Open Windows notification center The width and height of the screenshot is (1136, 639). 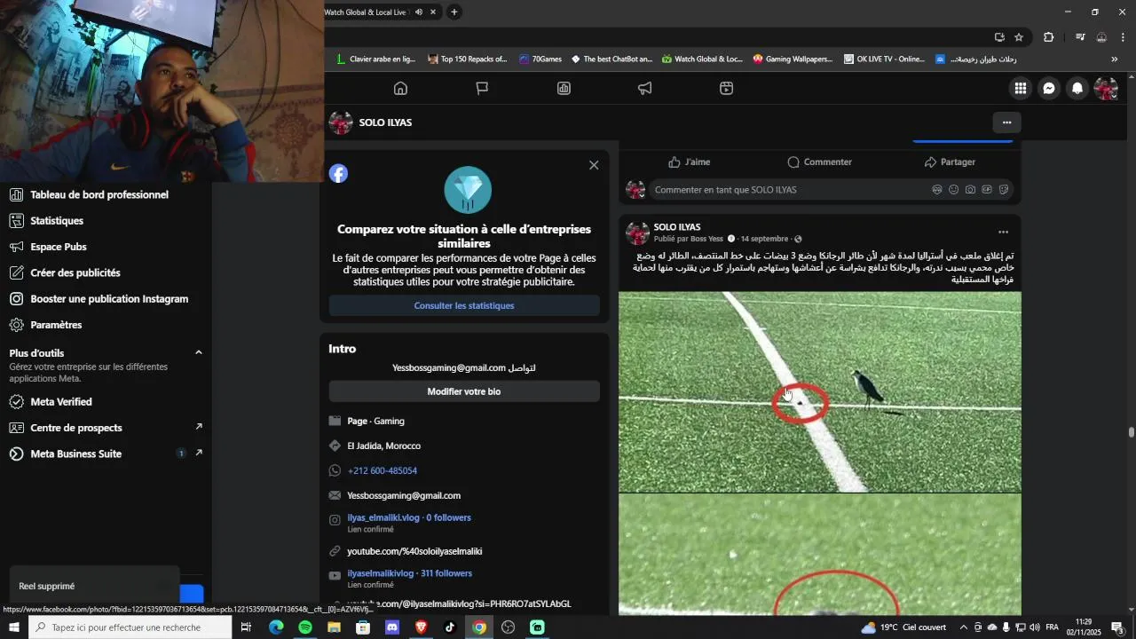[1118, 627]
